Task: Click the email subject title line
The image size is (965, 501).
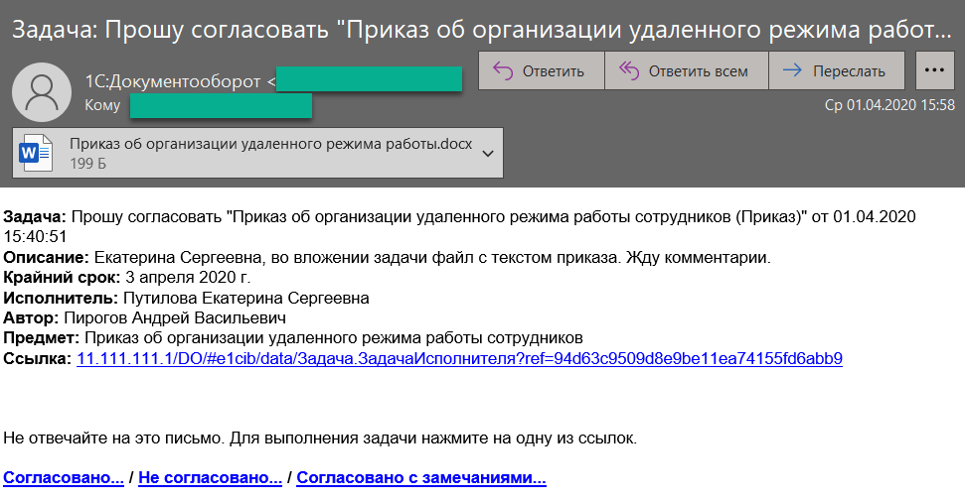Action: [x=482, y=30]
